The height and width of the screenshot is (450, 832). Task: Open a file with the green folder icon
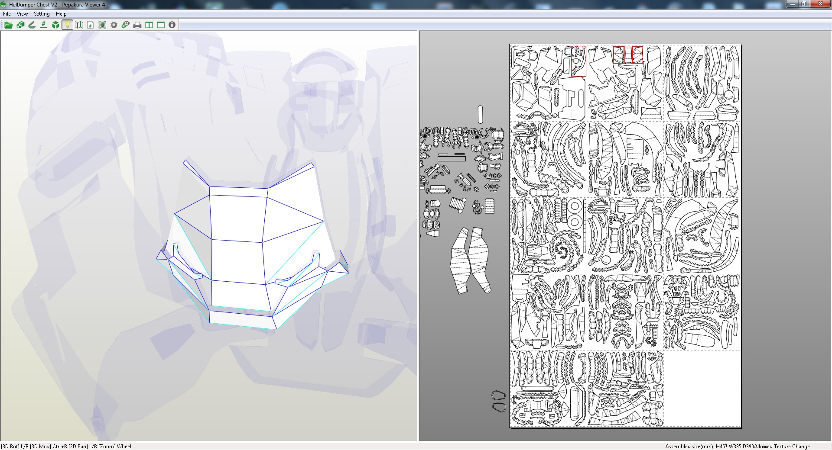point(8,25)
